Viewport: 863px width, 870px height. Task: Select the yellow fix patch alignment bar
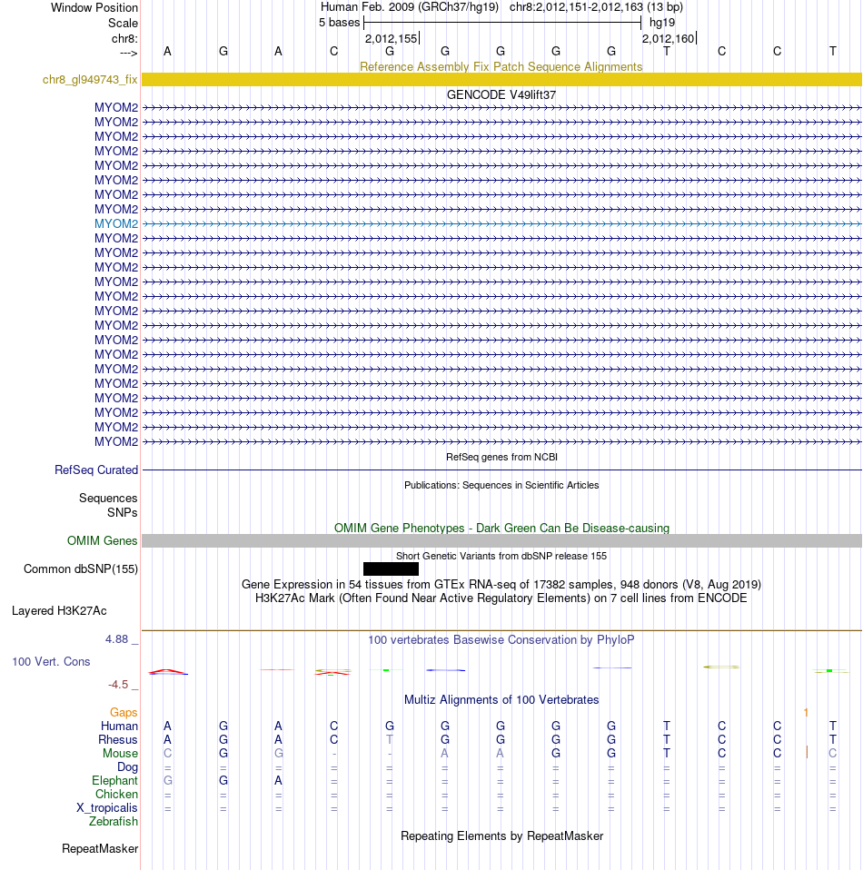point(501,79)
